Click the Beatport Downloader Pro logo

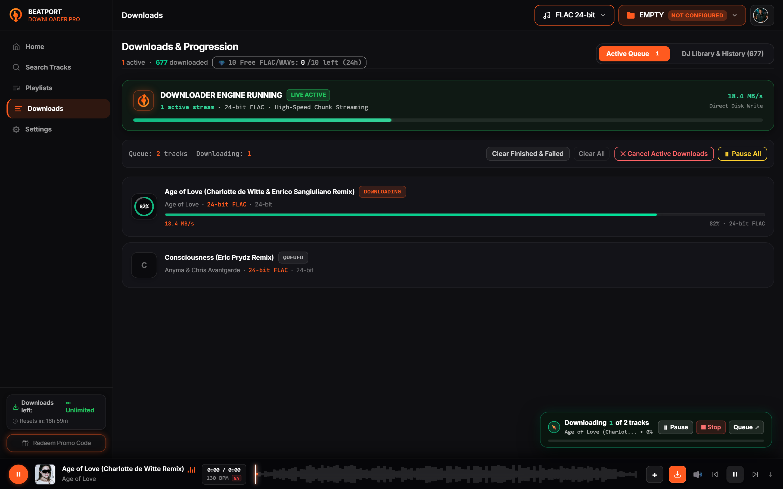coord(15,15)
